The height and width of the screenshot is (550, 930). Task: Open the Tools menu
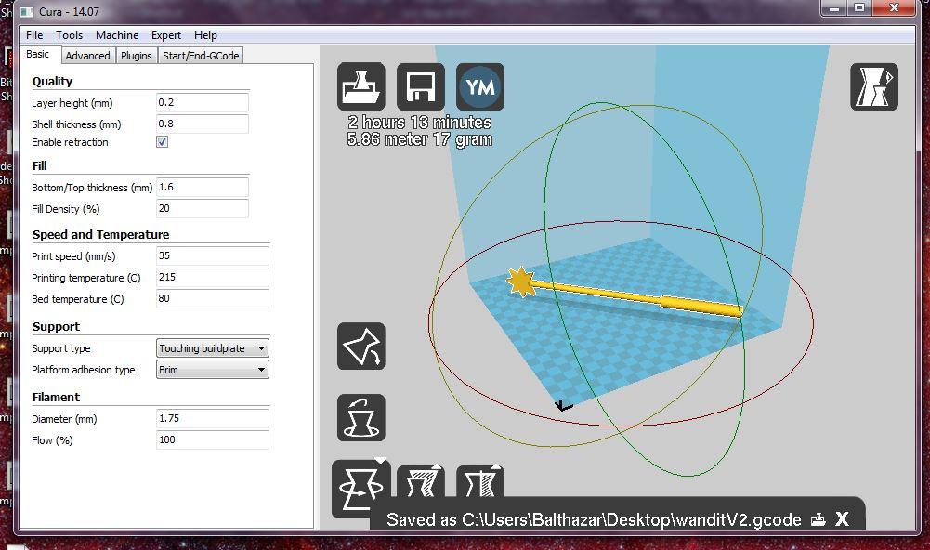(x=70, y=35)
